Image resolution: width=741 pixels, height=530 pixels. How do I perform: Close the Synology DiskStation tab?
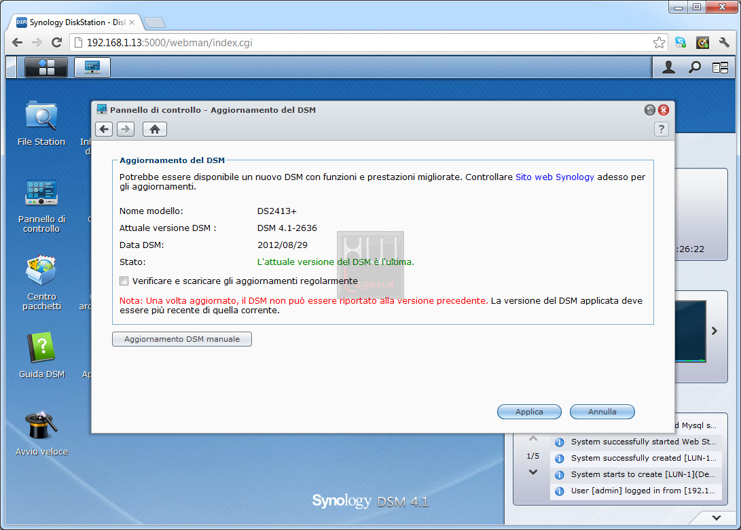[x=132, y=22]
